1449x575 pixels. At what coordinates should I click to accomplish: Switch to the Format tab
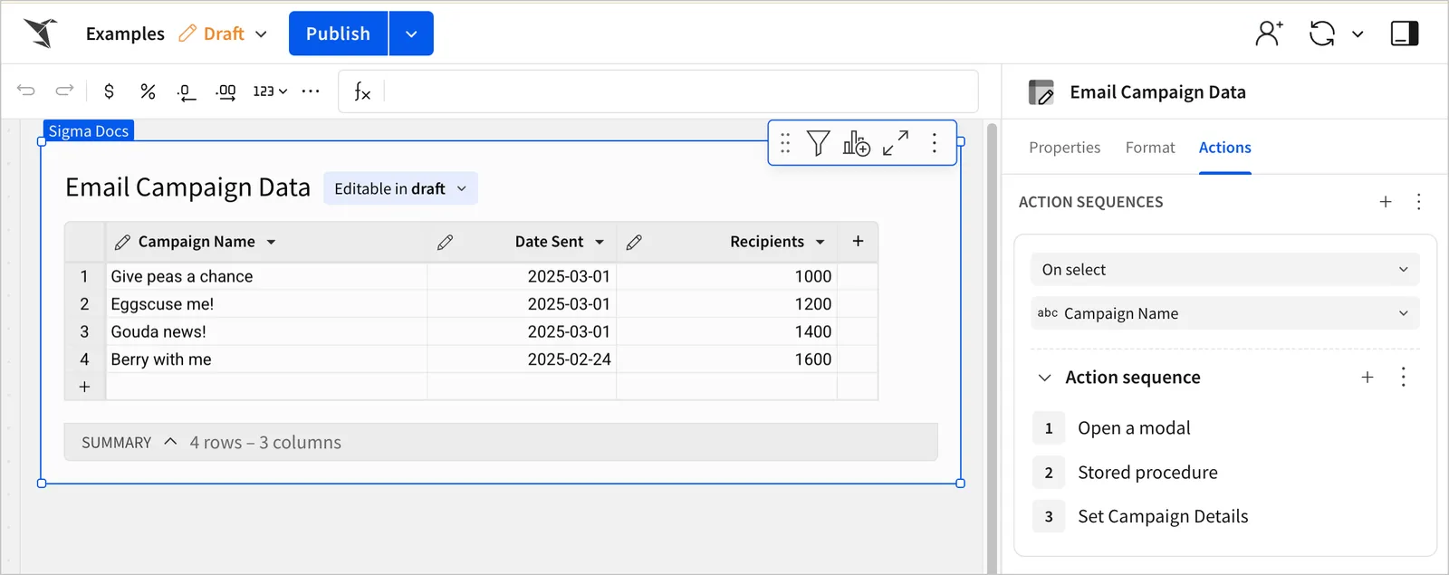1150,148
